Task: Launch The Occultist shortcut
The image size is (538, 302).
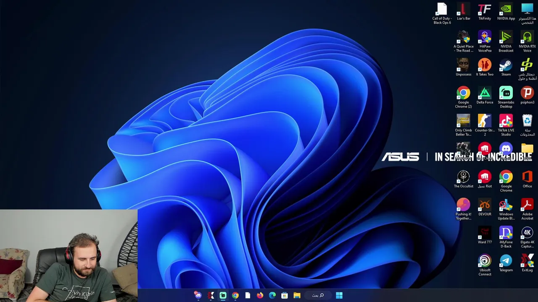Action: [463, 179]
